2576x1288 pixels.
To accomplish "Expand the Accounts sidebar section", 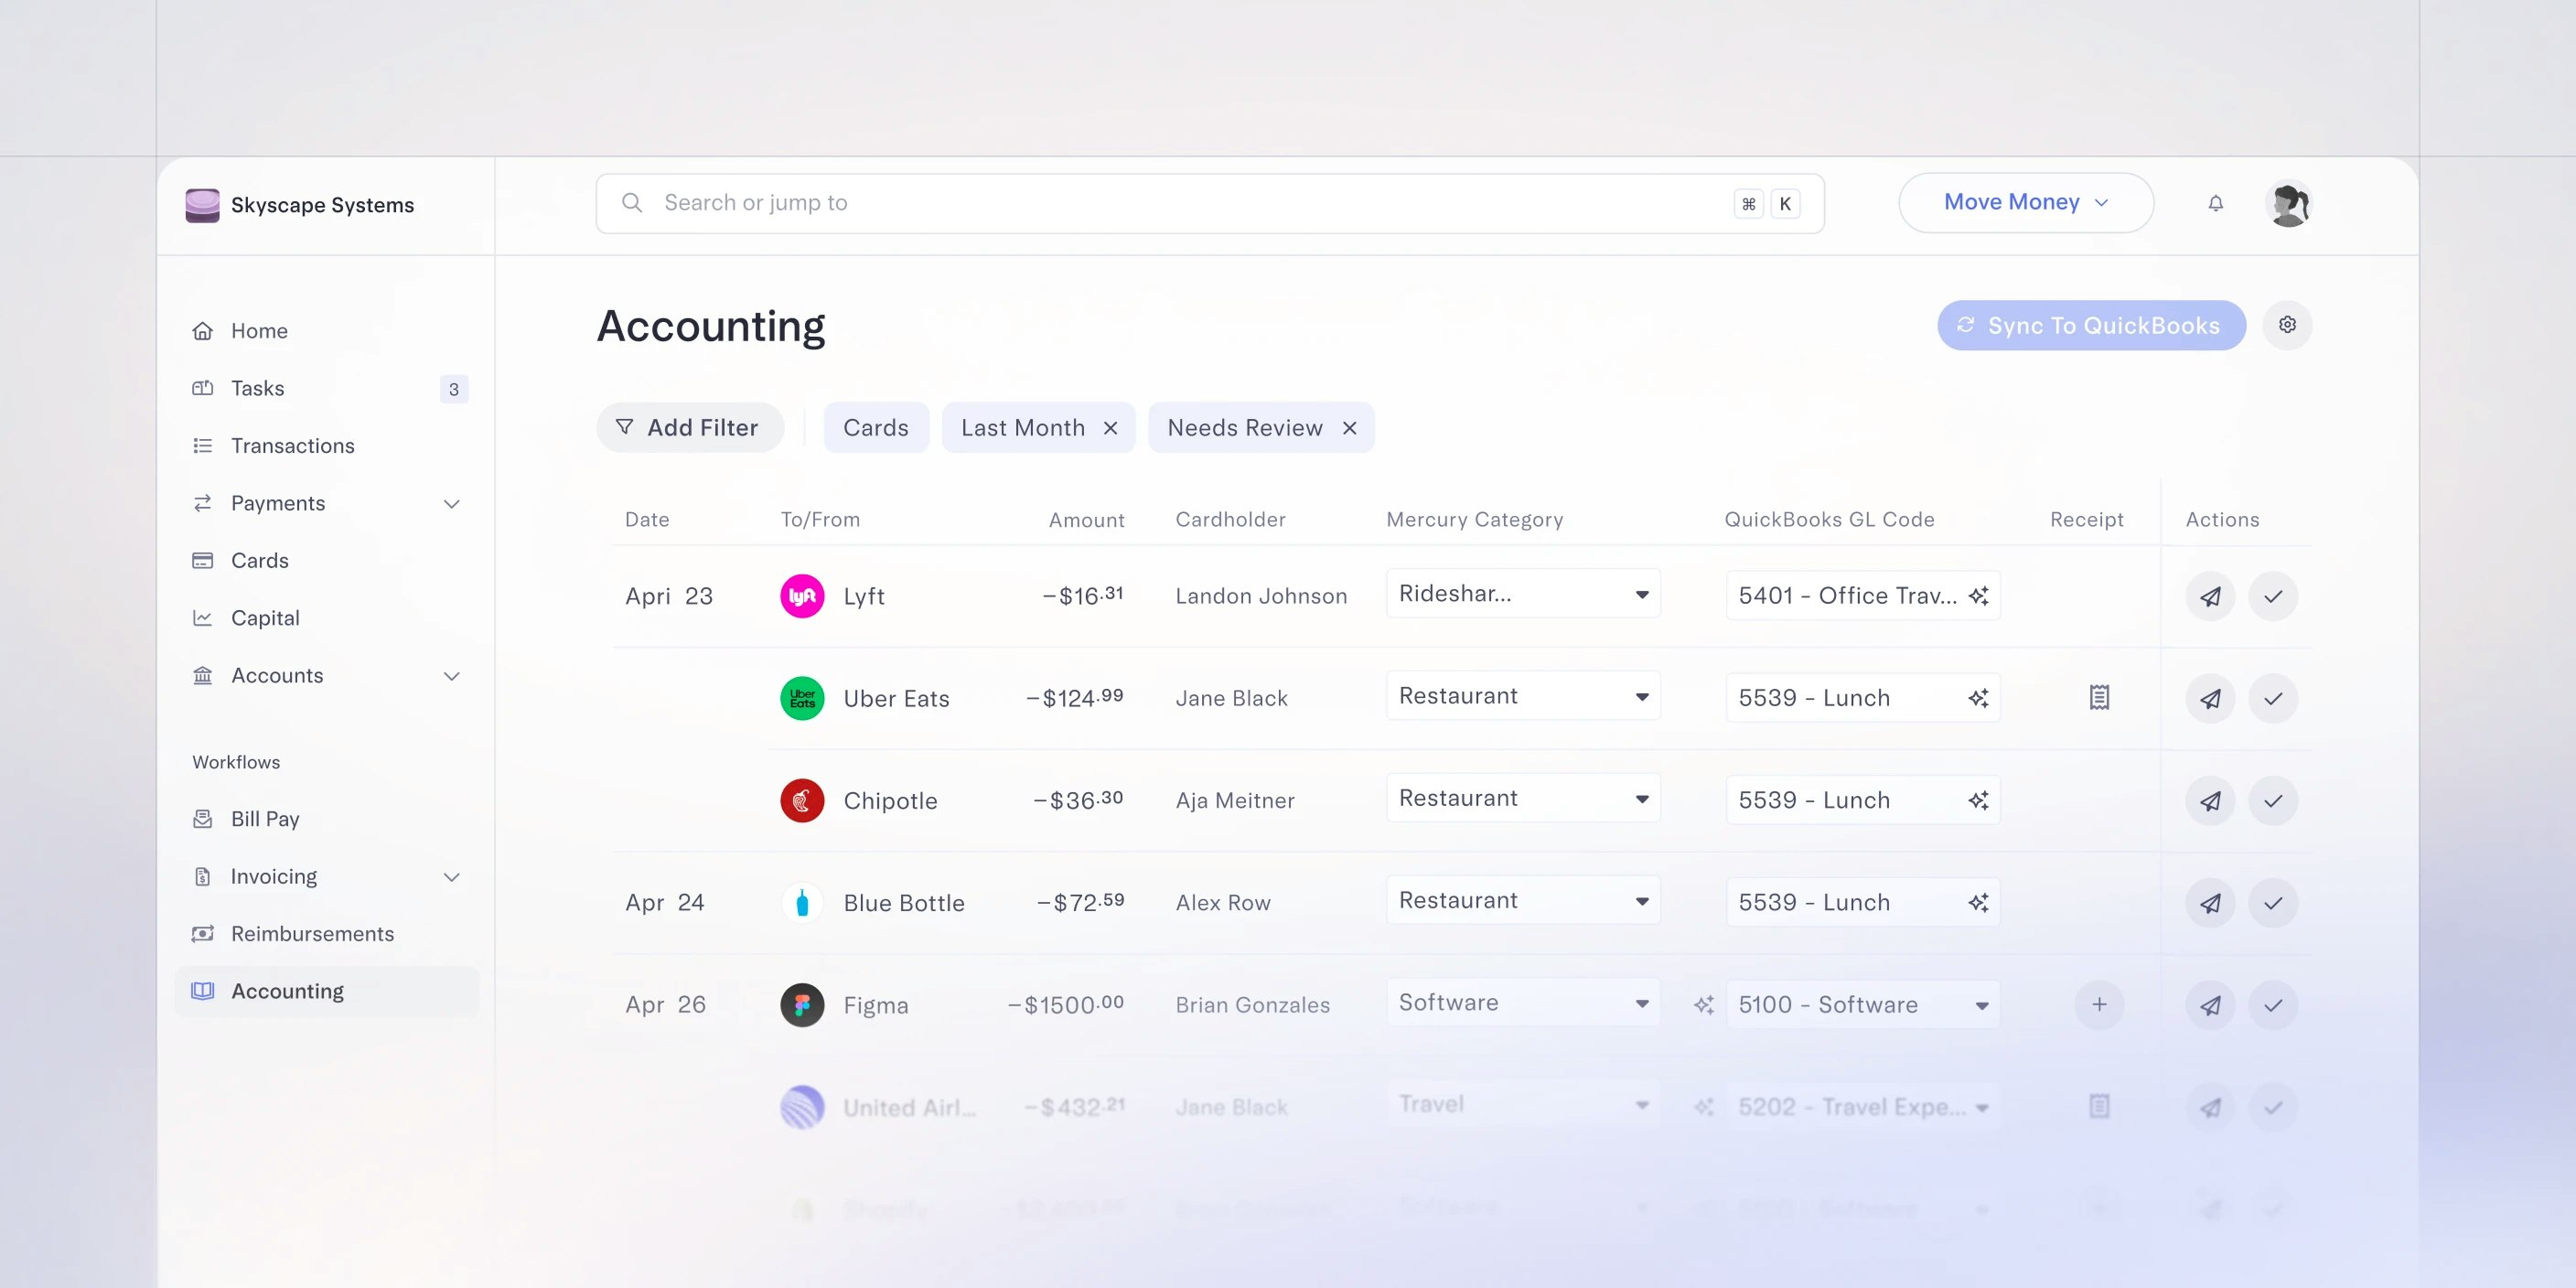I will (452, 676).
